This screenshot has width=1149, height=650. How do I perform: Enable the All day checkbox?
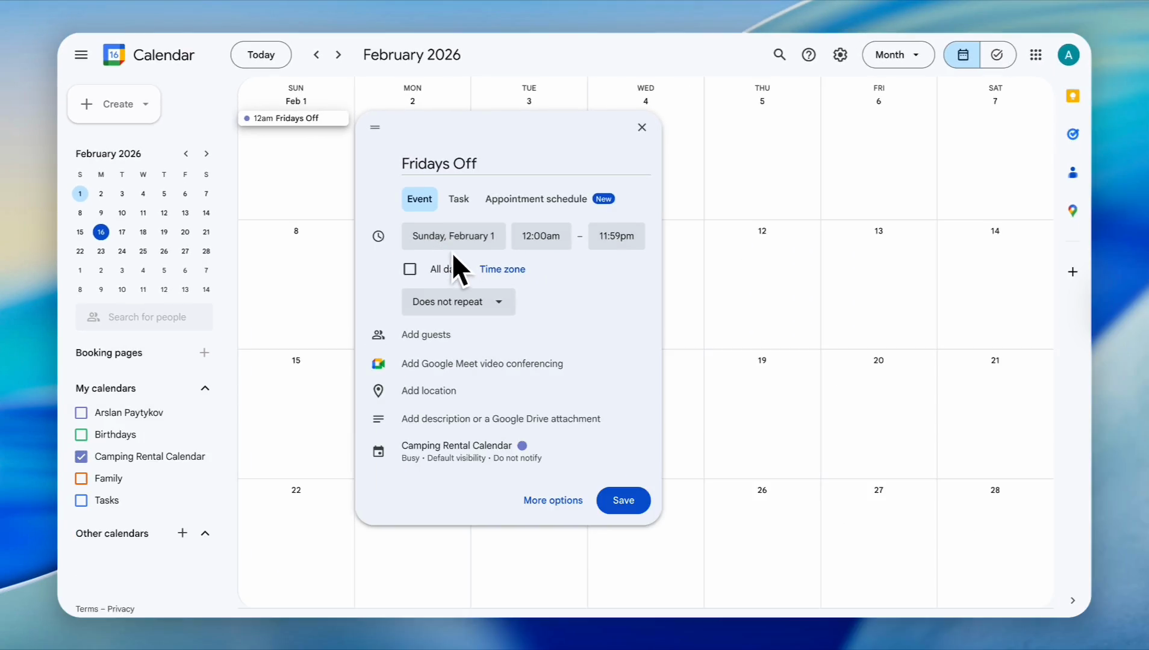[410, 269]
